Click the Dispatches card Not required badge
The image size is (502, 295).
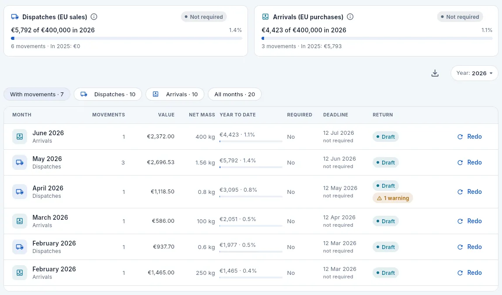204,17
